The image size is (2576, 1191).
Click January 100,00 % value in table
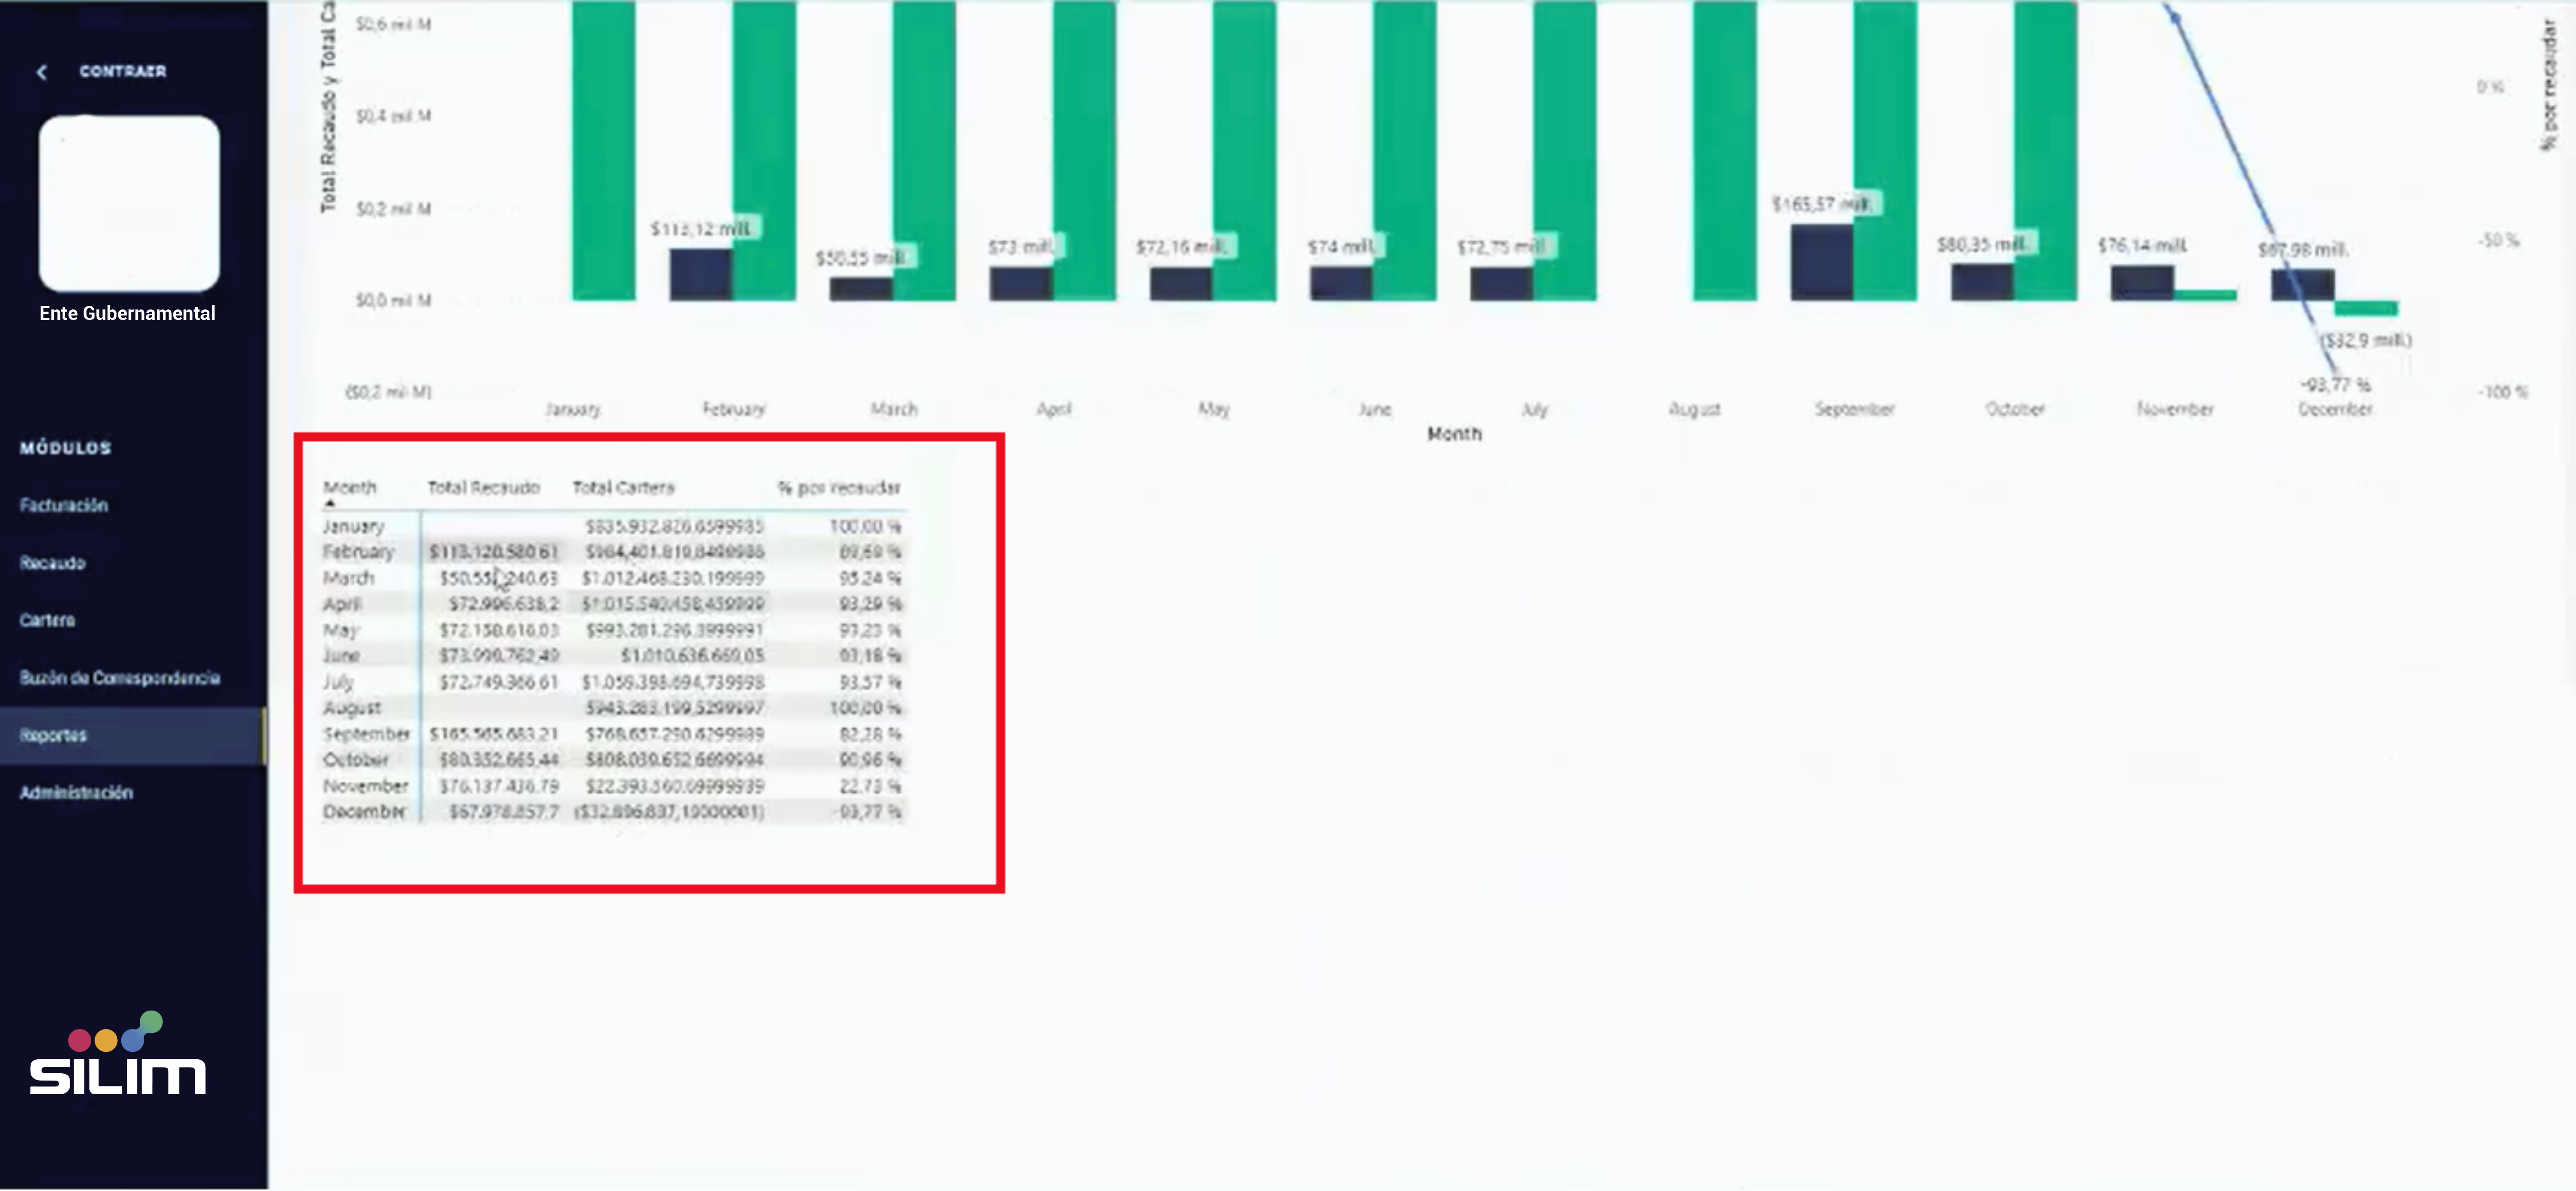(864, 526)
